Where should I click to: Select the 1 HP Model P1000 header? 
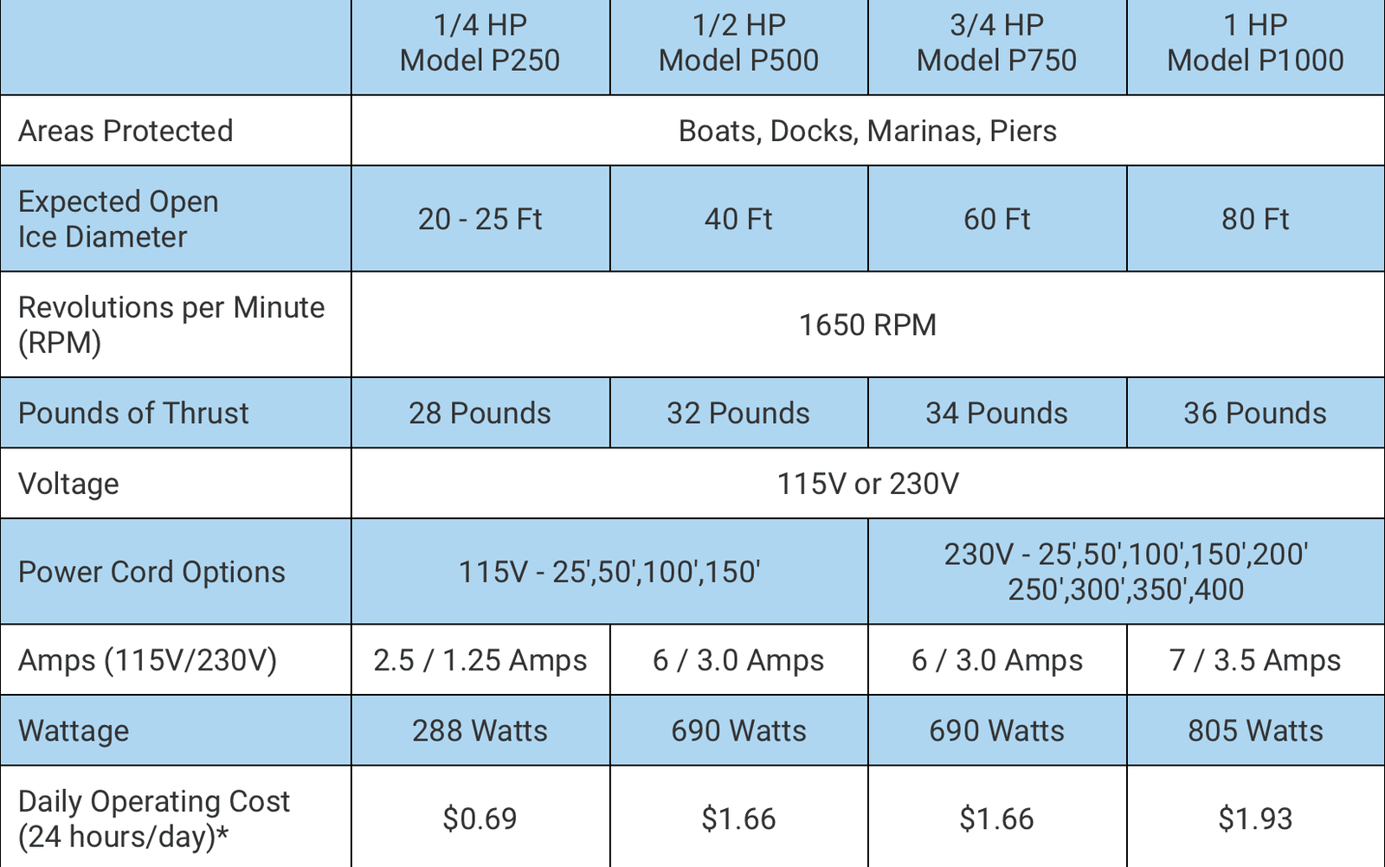[x=1255, y=43]
